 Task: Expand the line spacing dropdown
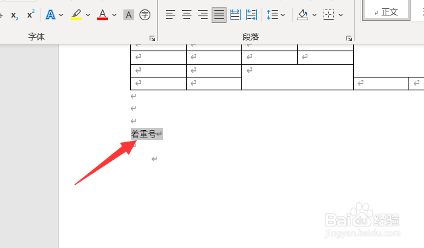point(283,15)
